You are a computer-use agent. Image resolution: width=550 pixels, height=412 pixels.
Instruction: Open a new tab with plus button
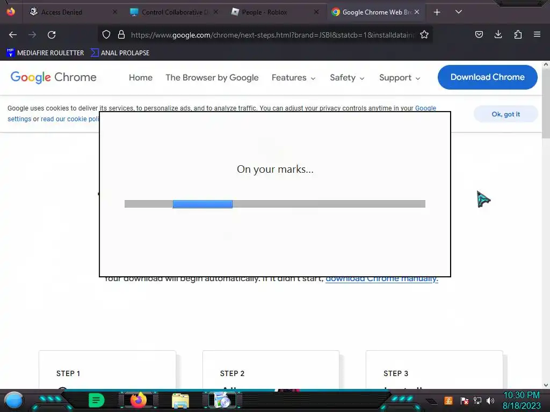click(437, 12)
